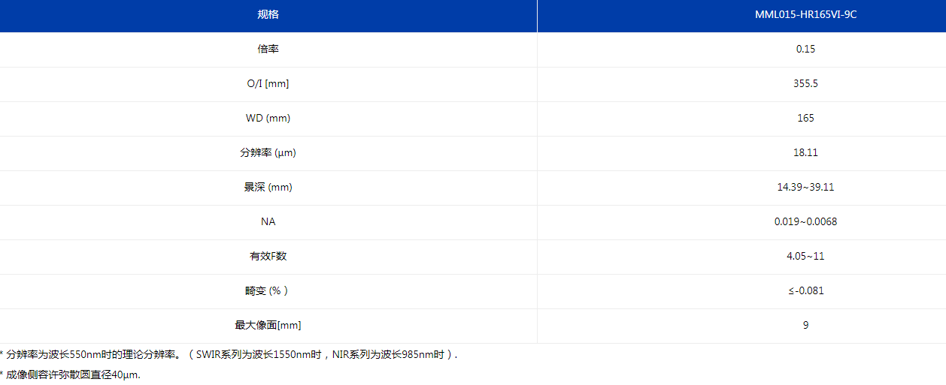Screen dimensions: 946x385
Task: Click the 最大像面[mm] row label
Action: tap(268, 325)
